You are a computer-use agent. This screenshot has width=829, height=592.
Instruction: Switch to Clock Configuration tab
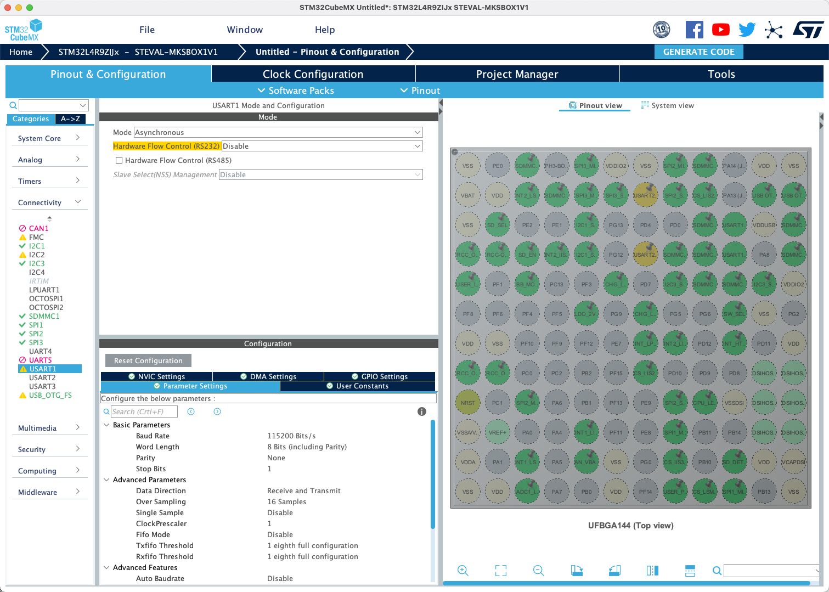pyautogui.click(x=313, y=74)
